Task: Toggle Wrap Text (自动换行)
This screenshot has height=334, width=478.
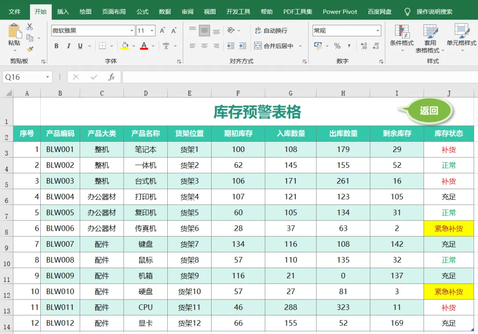Action: tap(271, 31)
